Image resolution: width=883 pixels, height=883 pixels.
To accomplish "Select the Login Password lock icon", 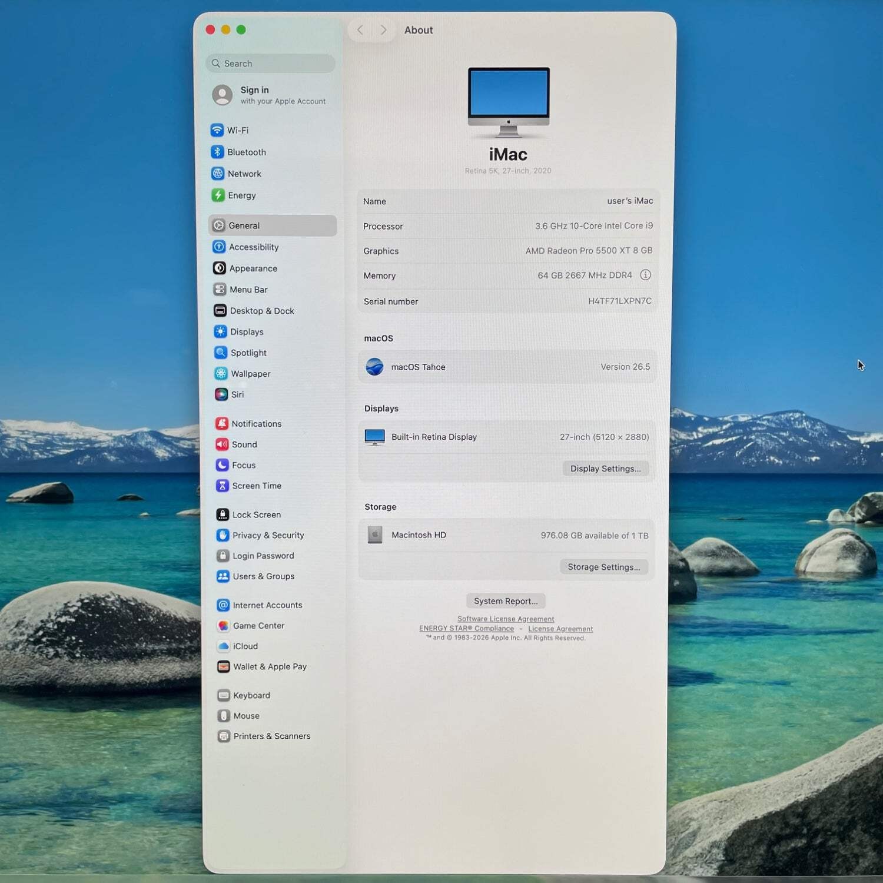I will (x=223, y=556).
